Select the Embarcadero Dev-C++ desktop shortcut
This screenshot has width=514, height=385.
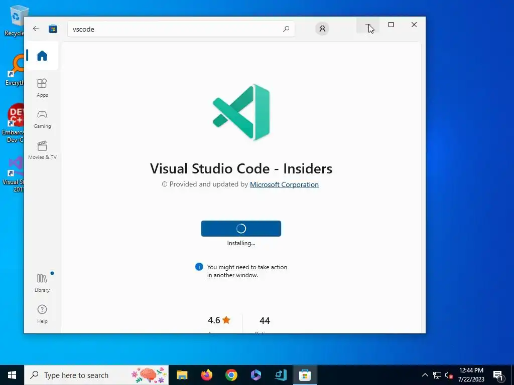tap(13, 124)
